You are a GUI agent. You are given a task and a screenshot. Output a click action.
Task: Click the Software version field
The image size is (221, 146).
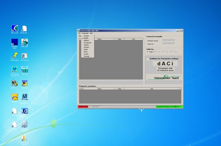169,40
